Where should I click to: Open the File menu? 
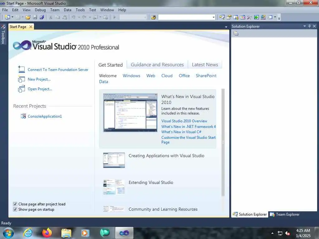5,10
